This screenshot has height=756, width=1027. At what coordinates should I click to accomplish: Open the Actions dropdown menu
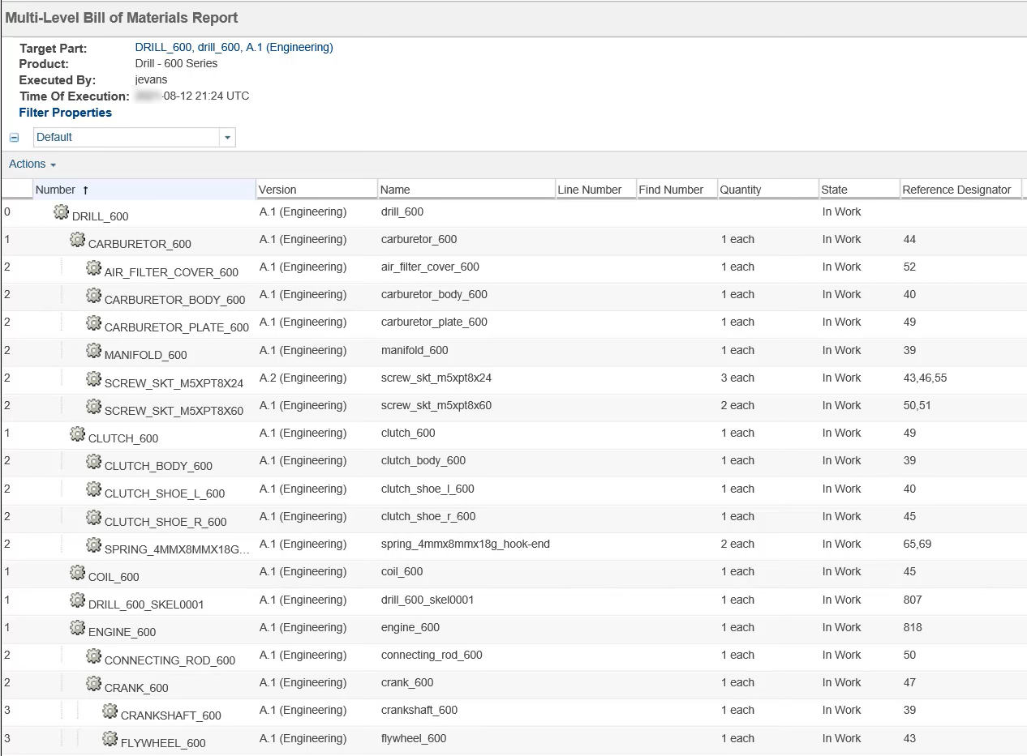[x=32, y=164]
